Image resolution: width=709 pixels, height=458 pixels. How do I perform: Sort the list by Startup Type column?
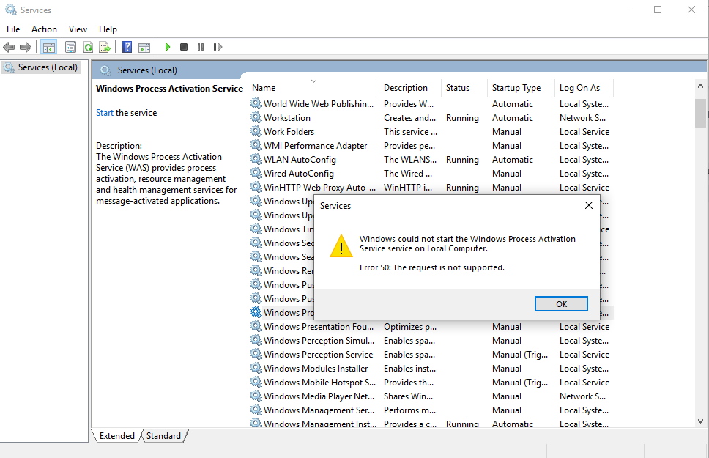pyautogui.click(x=516, y=88)
